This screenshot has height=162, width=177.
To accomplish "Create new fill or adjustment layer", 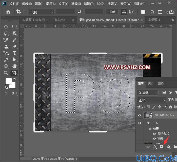I will (x=168, y=147).
